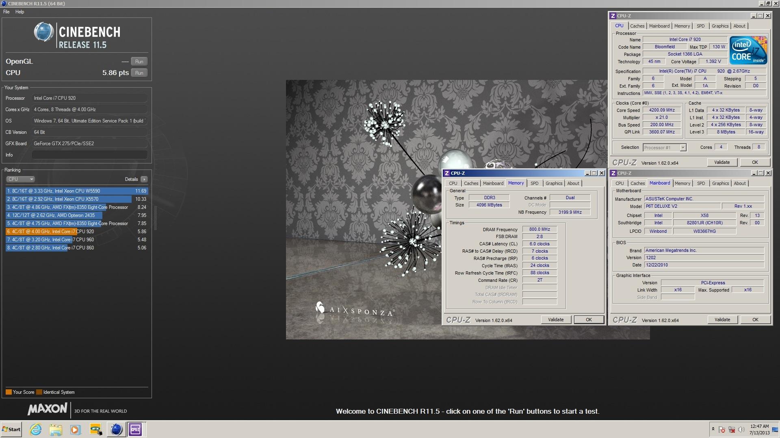Click OK in the top CPU-Z window

tap(755, 162)
